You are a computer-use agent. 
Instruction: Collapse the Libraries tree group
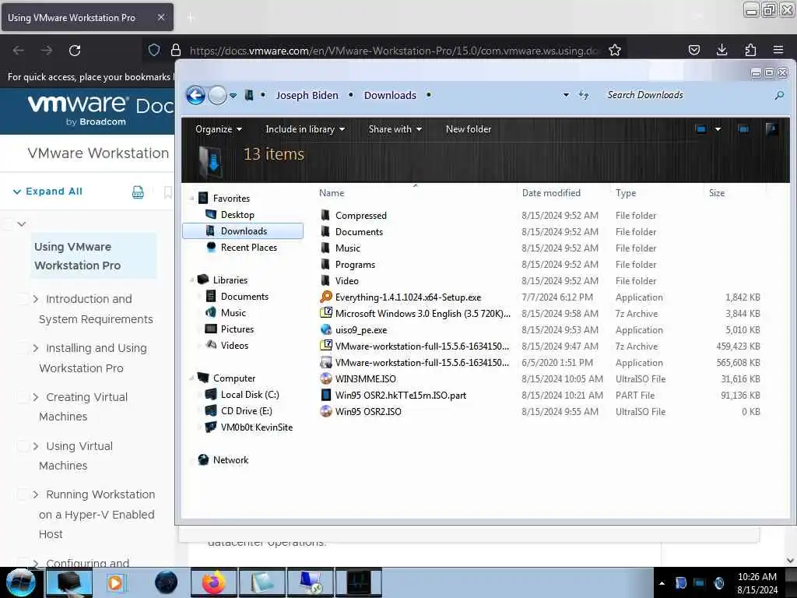point(192,280)
